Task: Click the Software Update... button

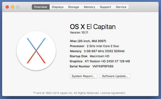Action: pos(115,76)
